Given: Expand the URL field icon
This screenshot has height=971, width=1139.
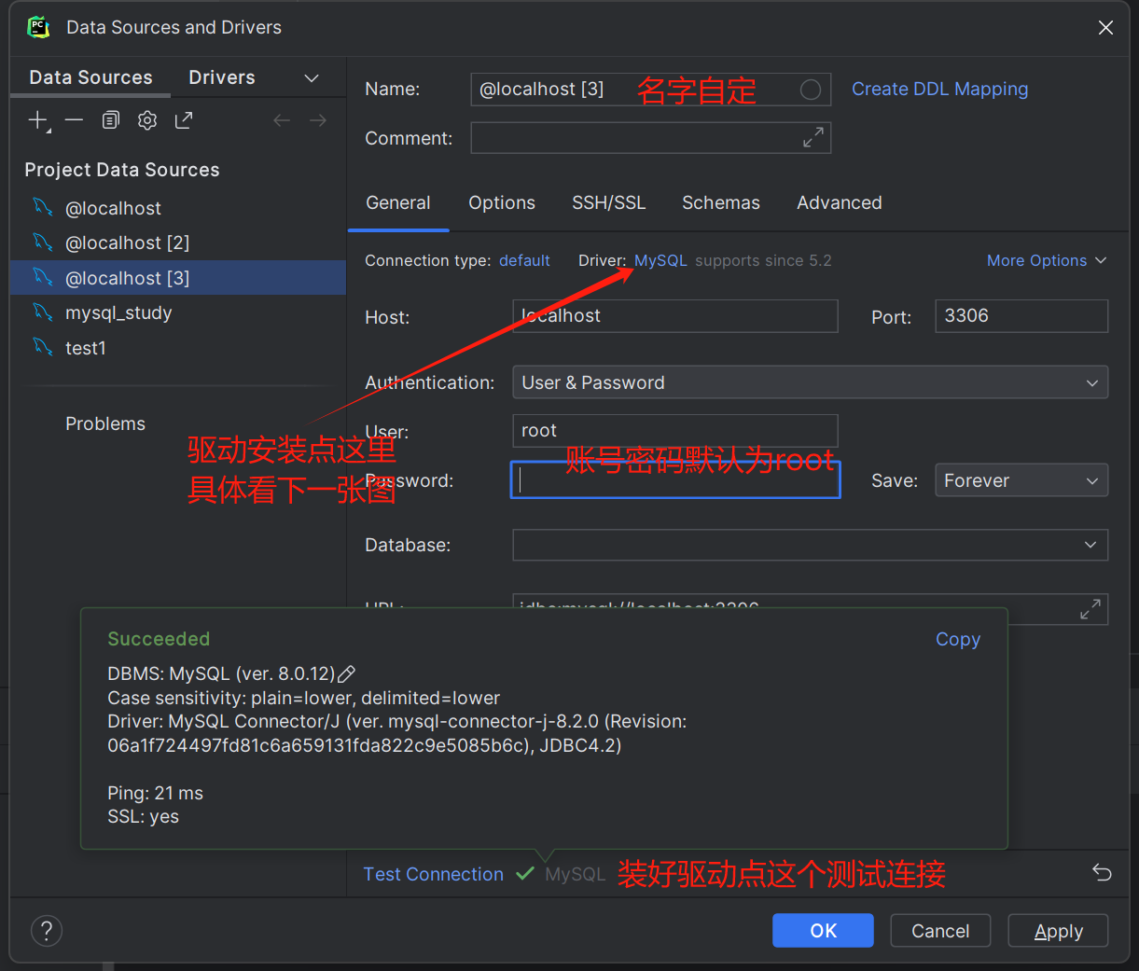Looking at the screenshot, I should click(1090, 609).
